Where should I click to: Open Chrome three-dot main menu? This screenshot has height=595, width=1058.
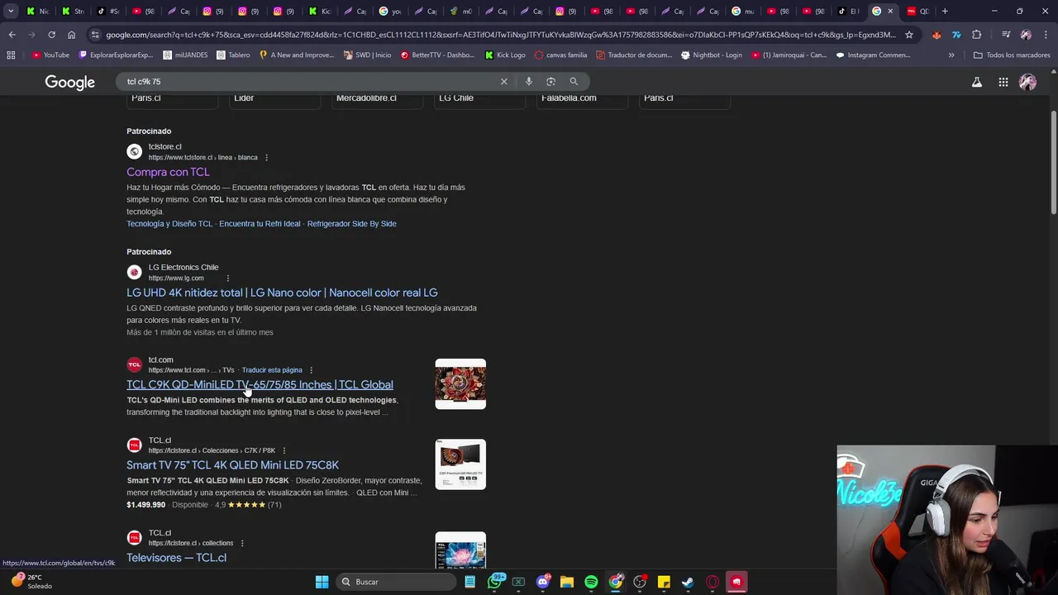(1046, 35)
